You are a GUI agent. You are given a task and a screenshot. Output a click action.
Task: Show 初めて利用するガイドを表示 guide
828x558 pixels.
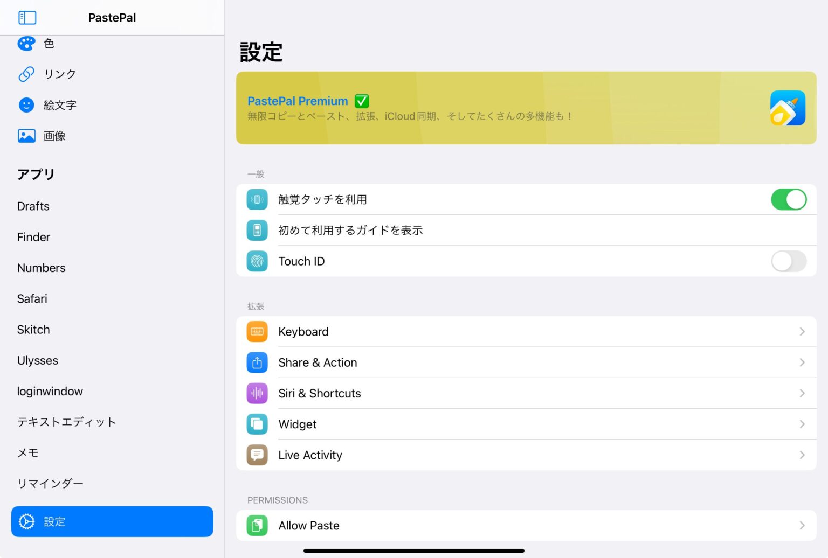click(350, 230)
